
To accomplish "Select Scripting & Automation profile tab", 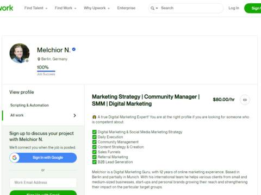I will click(29, 105).
